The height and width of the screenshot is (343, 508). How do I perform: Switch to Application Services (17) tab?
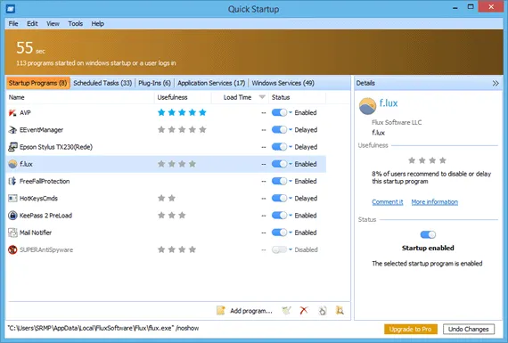tap(211, 83)
